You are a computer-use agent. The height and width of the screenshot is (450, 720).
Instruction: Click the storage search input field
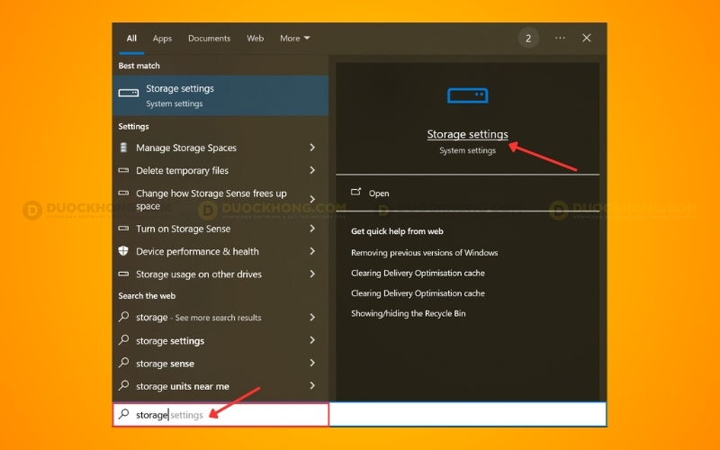click(225, 415)
